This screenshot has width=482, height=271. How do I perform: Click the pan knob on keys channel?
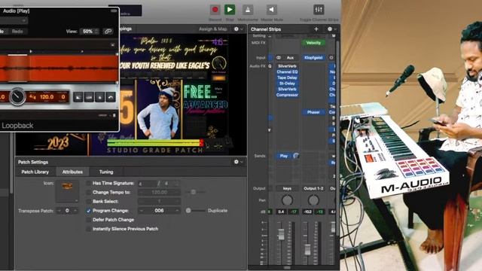pos(287,200)
